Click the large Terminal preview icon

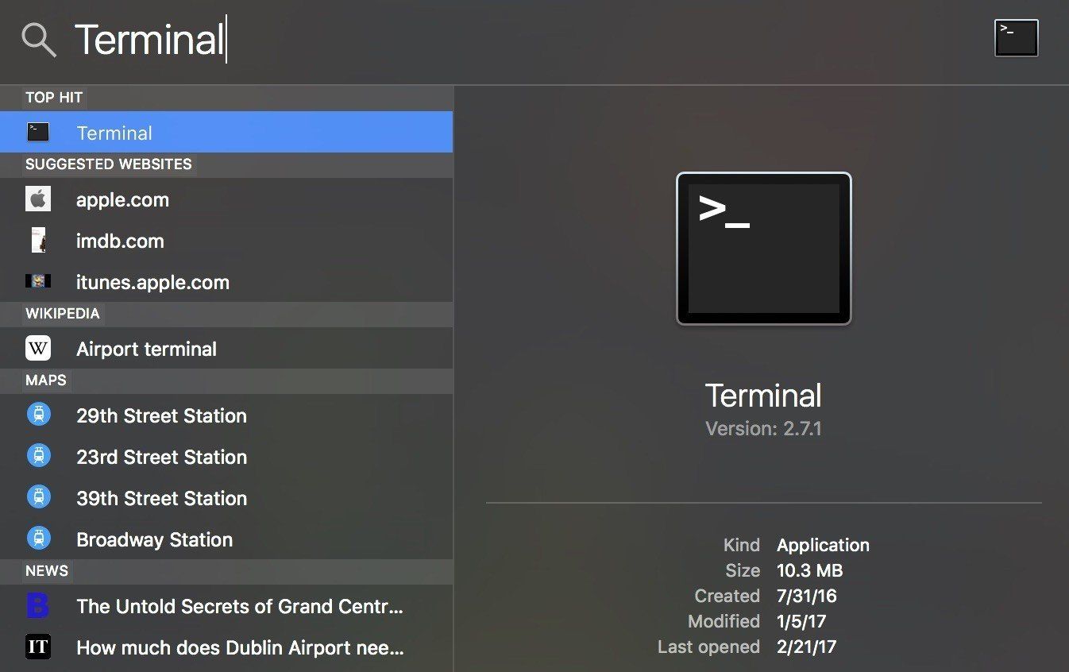pyautogui.click(x=762, y=248)
